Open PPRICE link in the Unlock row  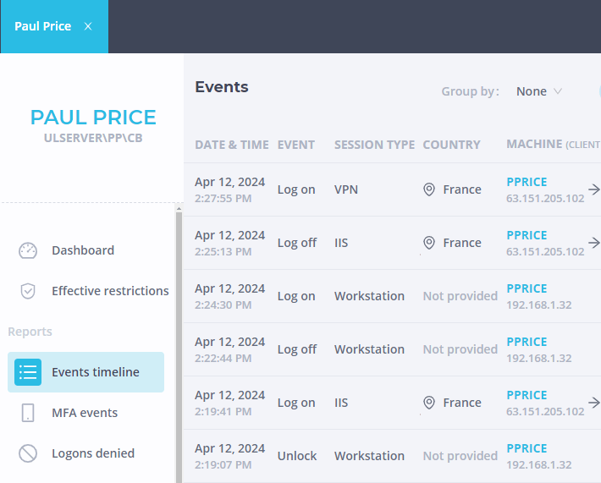pyautogui.click(x=527, y=448)
